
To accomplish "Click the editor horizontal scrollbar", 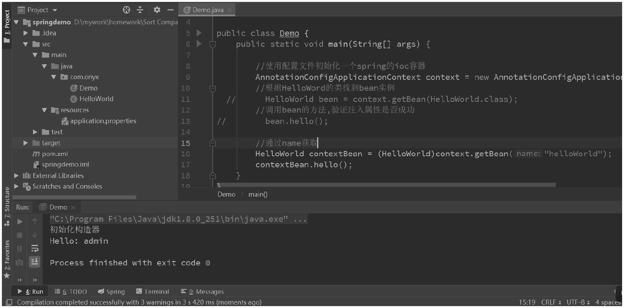I will point(386,185).
